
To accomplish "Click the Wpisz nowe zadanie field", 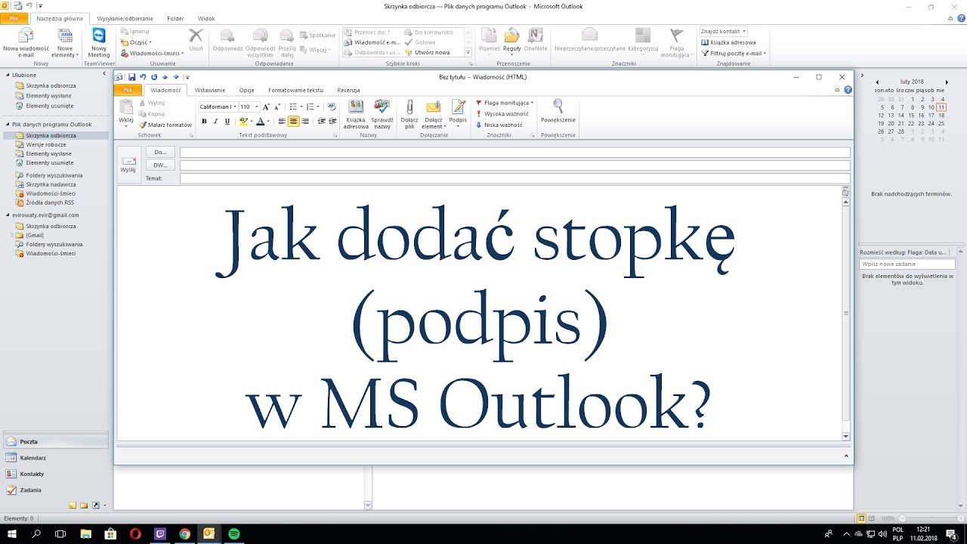I will tap(907, 264).
